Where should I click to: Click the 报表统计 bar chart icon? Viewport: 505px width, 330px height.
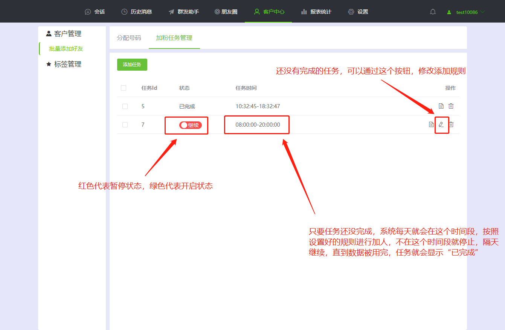[304, 12]
